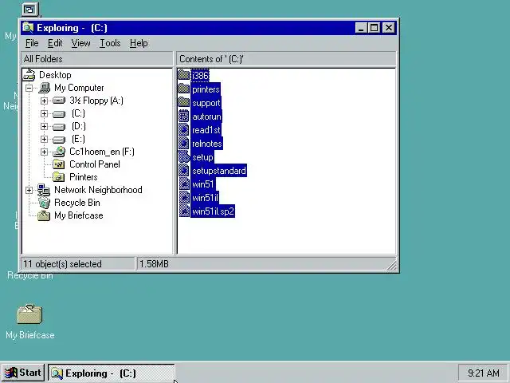The image size is (510, 383).
Task: Click the '1.58MB' status bar text
Action: [x=154, y=264]
